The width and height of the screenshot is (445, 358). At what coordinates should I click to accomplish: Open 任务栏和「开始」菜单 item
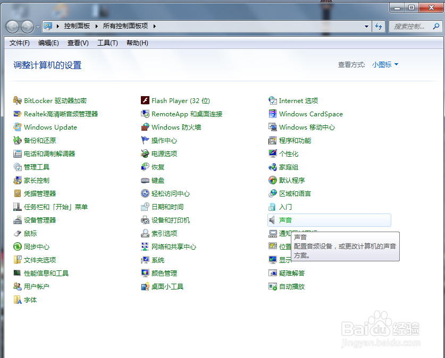[56, 207]
